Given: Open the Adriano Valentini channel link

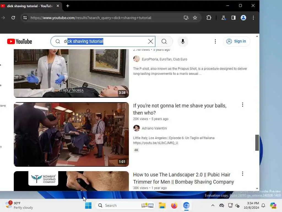Looking at the screenshot, I should (x=154, y=128).
